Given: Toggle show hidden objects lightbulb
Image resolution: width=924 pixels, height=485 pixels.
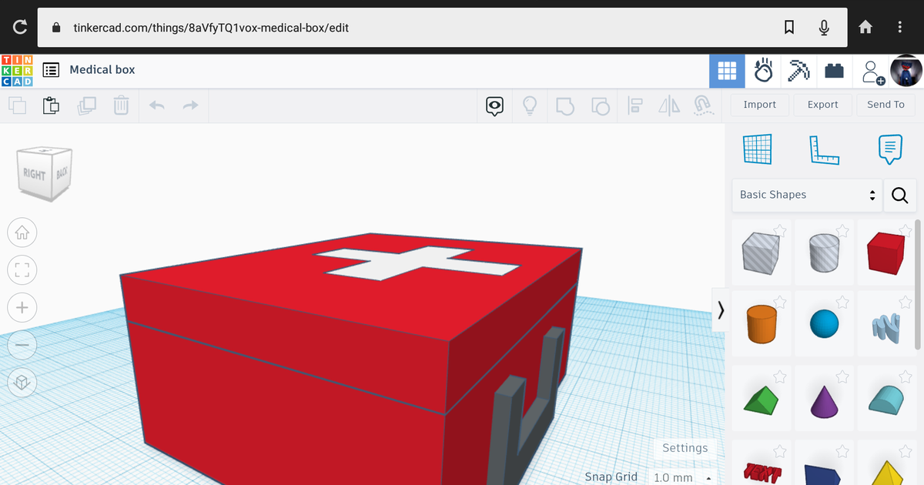Looking at the screenshot, I should 530,105.
